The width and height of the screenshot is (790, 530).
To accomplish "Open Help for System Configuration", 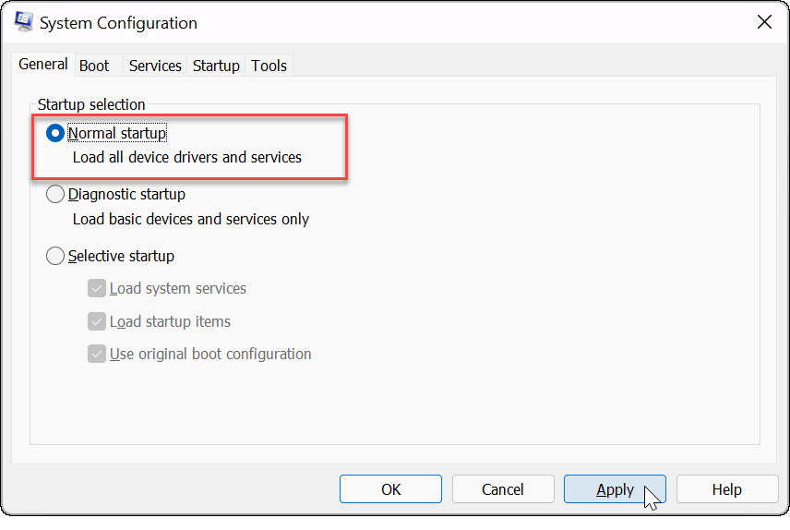I will click(x=726, y=489).
